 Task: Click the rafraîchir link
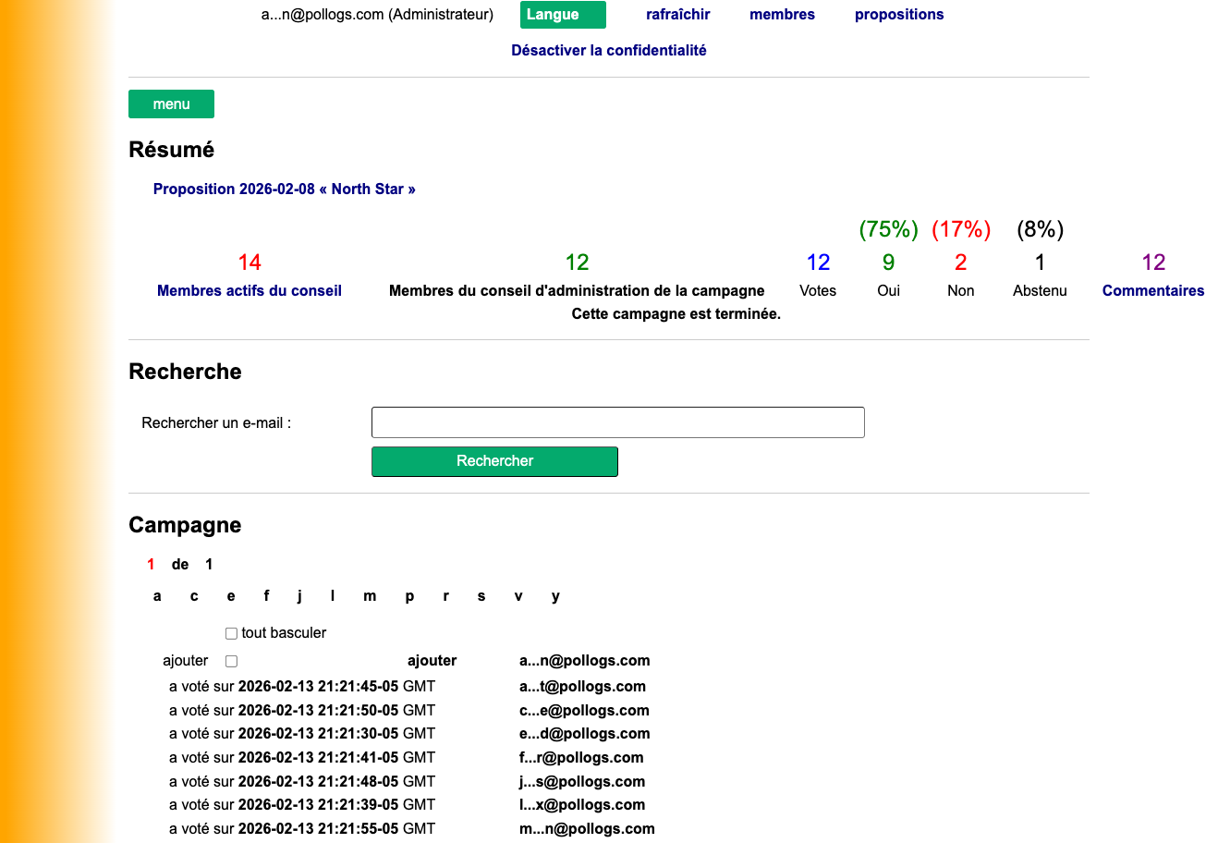tap(677, 15)
